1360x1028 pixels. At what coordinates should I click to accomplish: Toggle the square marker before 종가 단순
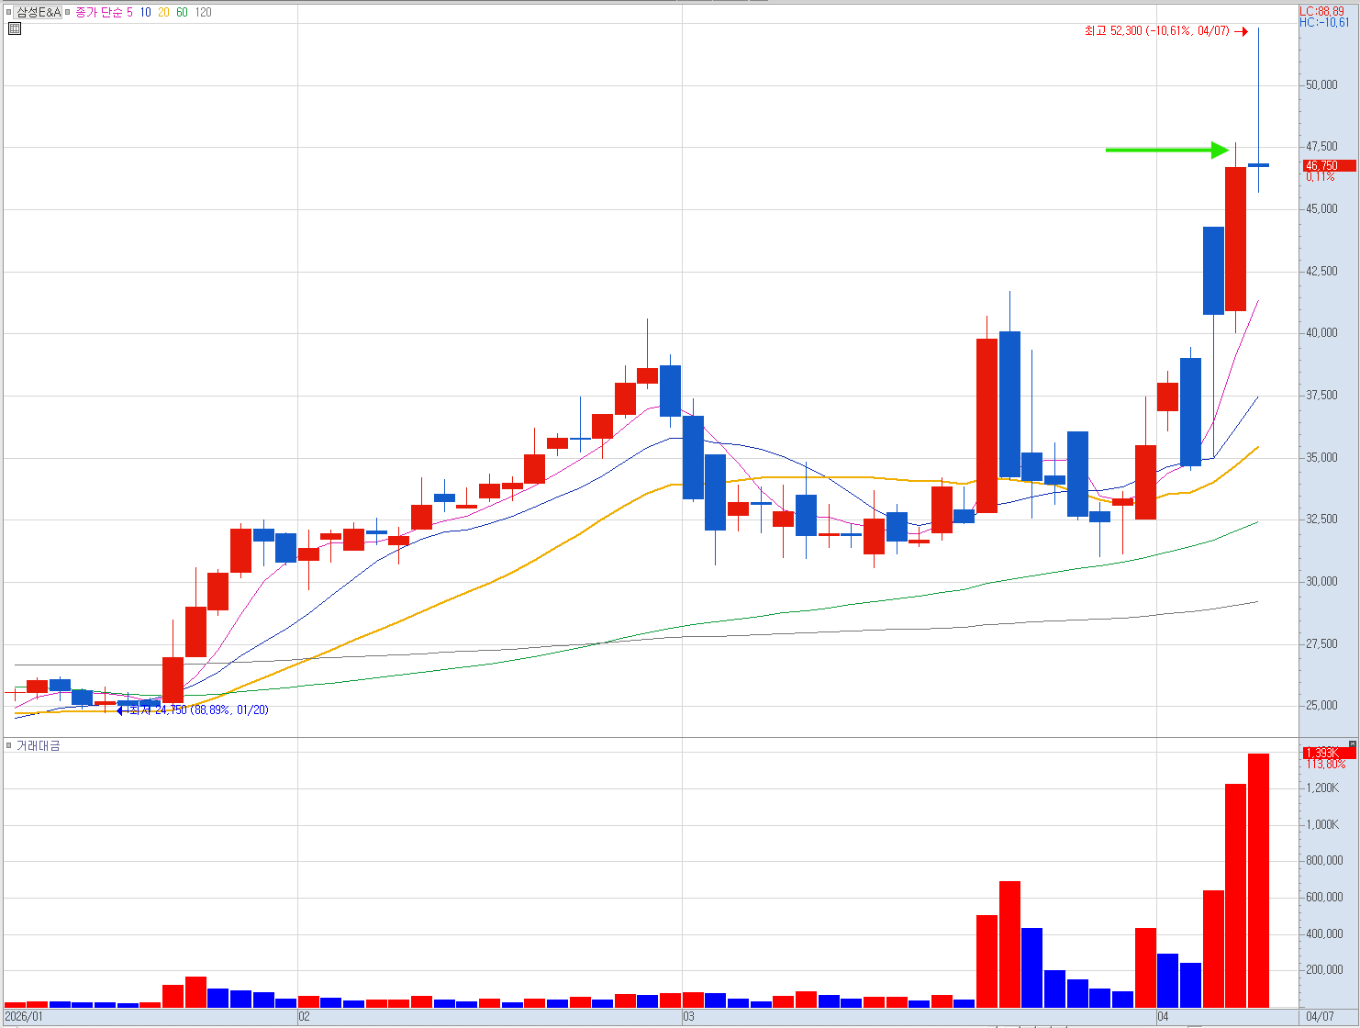pyautogui.click(x=68, y=12)
